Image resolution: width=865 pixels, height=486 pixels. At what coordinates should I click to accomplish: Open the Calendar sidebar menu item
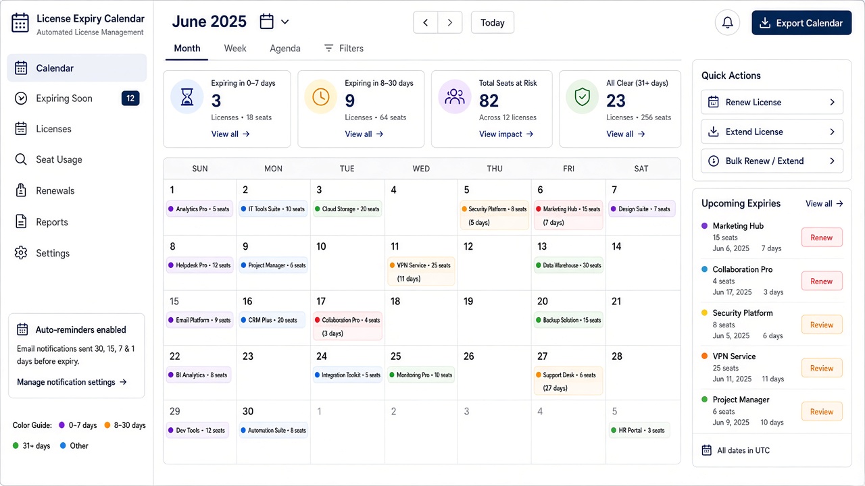[x=77, y=67]
